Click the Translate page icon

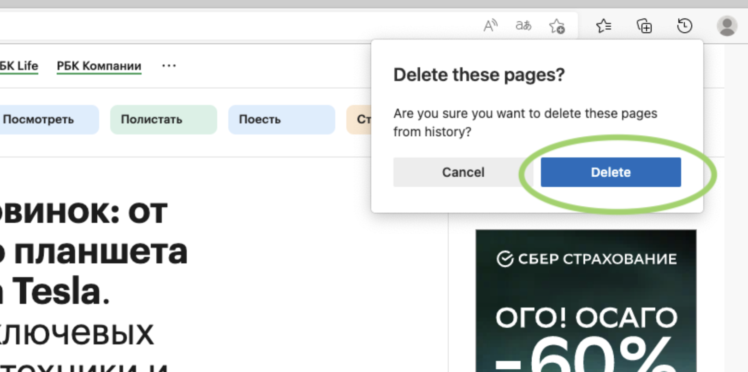[x=523, y=26]
